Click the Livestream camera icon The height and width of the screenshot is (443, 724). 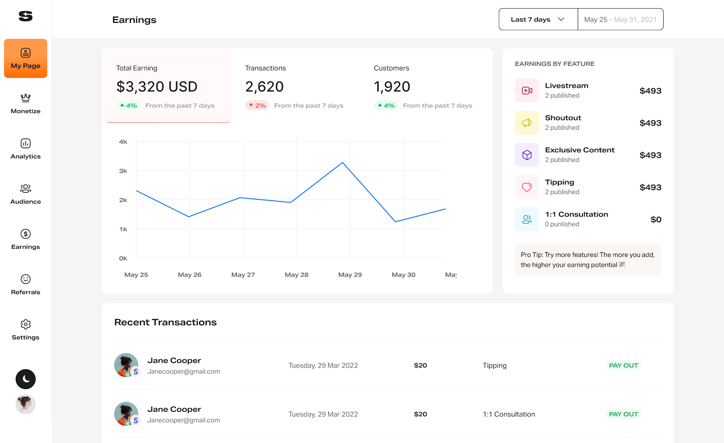coord(527,90)
